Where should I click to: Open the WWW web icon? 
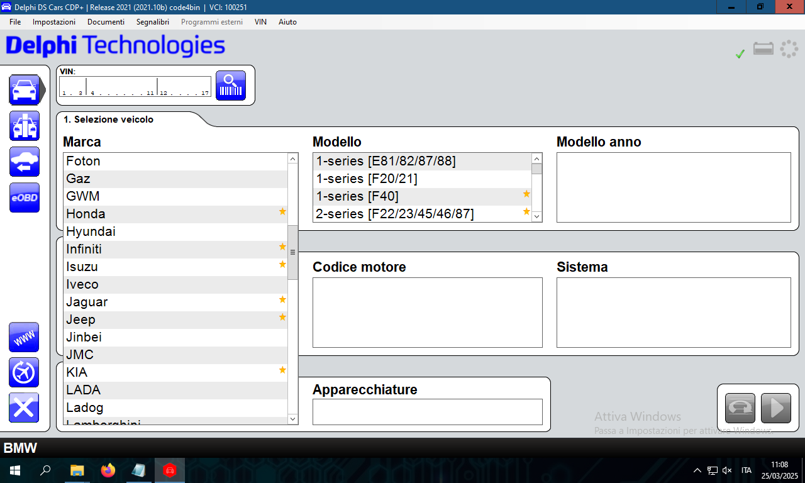click(x=24, y=337)
